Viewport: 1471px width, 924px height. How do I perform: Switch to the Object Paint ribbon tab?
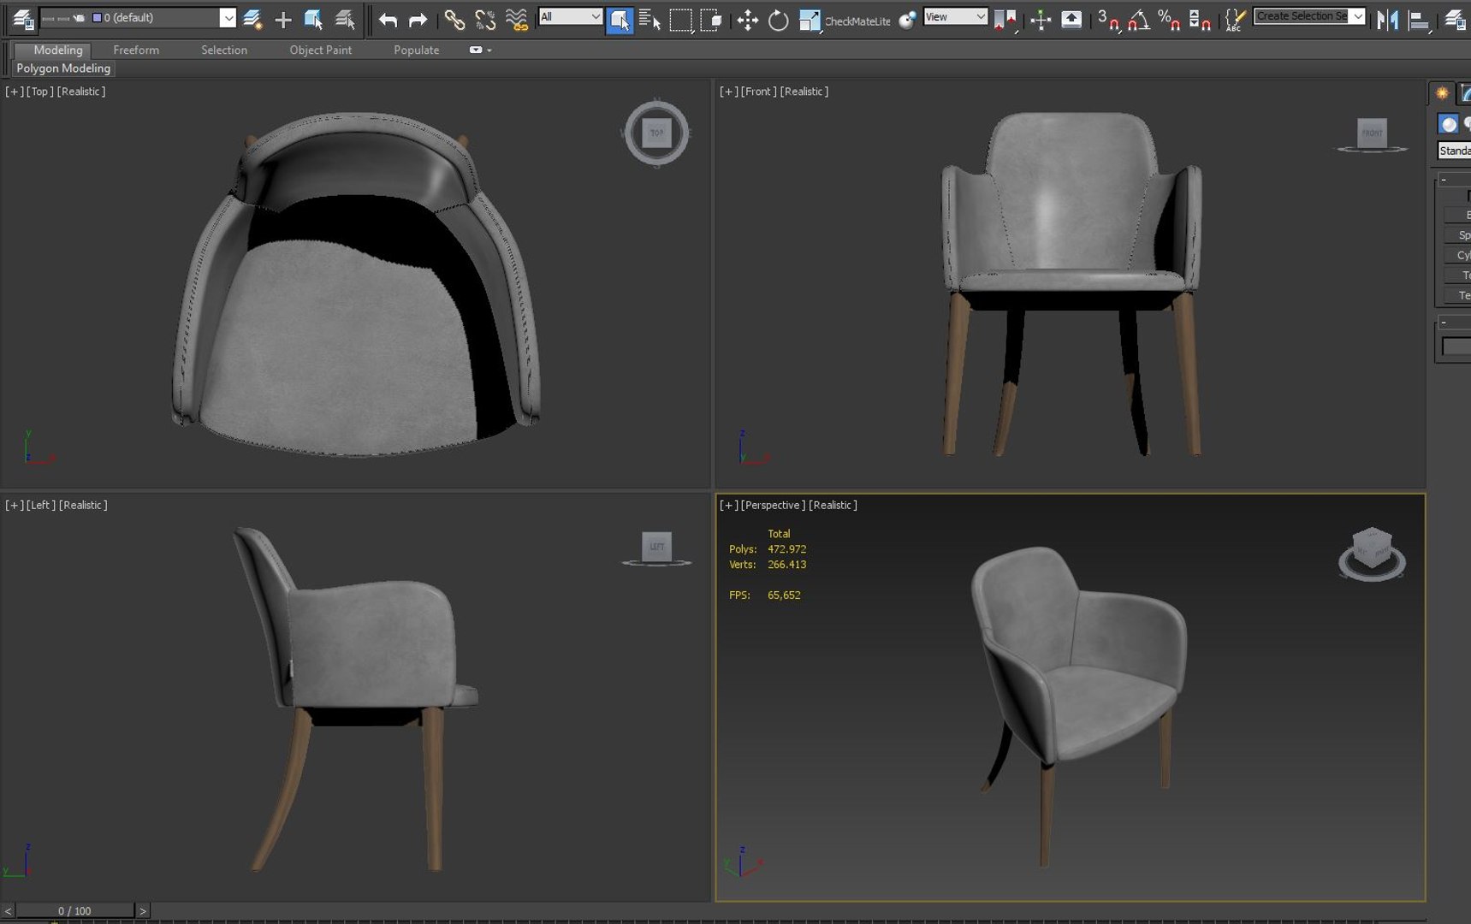click(x=321, y=50)
